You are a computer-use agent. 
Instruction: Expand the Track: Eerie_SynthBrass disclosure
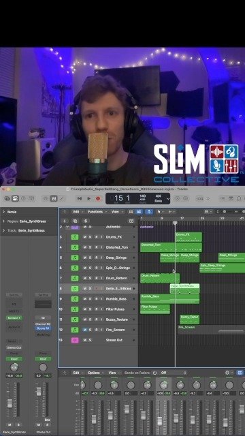click(3, 230)
